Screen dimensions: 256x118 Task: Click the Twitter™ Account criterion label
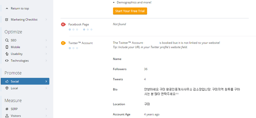coord(80,43)
